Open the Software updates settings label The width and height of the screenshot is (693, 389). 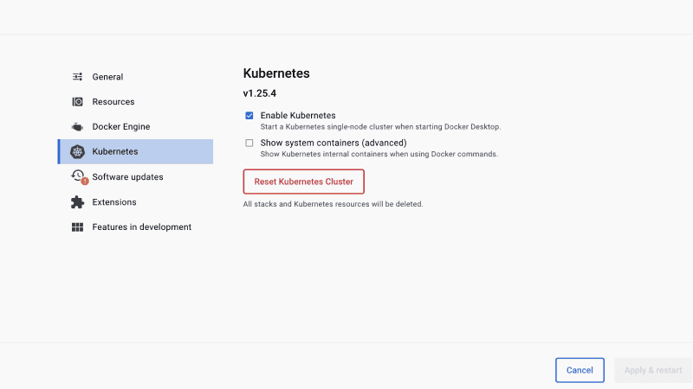pos(127,177)
